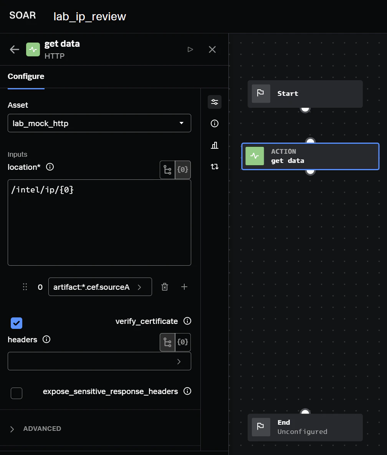Open the Asset dropdown showing lab_mock_http
Image resolution: width=387 pixels, height=455 pixels.
pos(99,123)
